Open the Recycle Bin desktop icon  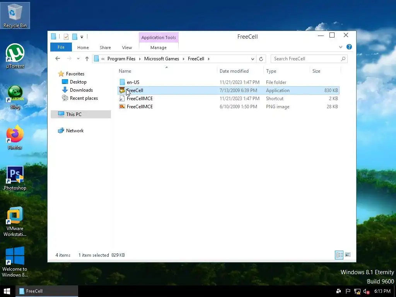pyautogui.click(x=15, y=15)
